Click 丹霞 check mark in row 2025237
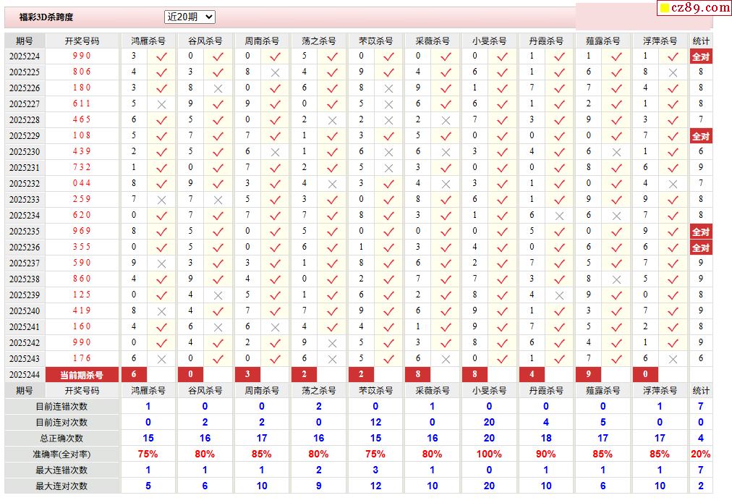Viewport: 732px width, 503px height. coord(559,263)
